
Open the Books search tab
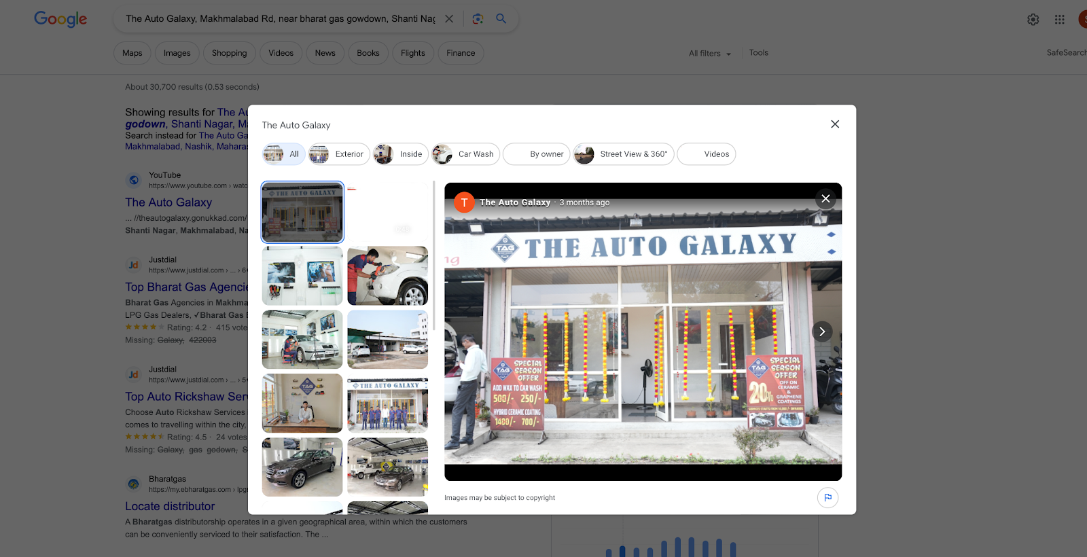tap(368, 53)
